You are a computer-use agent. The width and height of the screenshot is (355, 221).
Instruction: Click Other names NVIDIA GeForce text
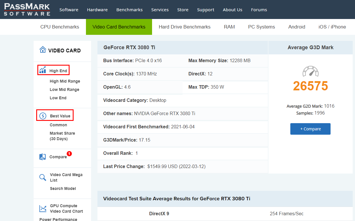pos(149,113)
